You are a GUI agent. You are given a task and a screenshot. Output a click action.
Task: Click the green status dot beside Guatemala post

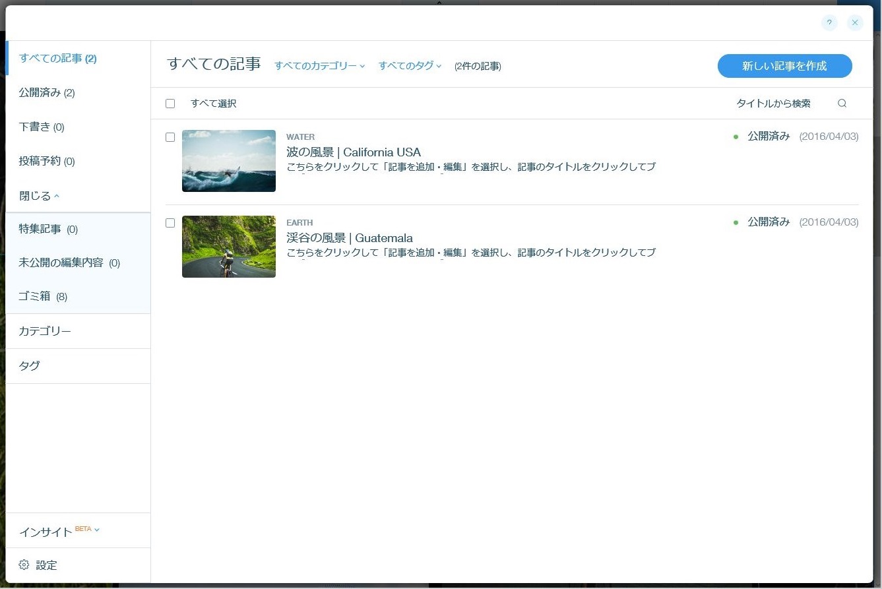736,222
